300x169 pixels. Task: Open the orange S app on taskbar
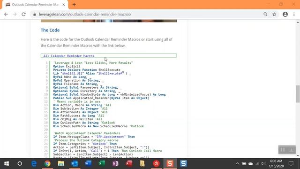170,163
